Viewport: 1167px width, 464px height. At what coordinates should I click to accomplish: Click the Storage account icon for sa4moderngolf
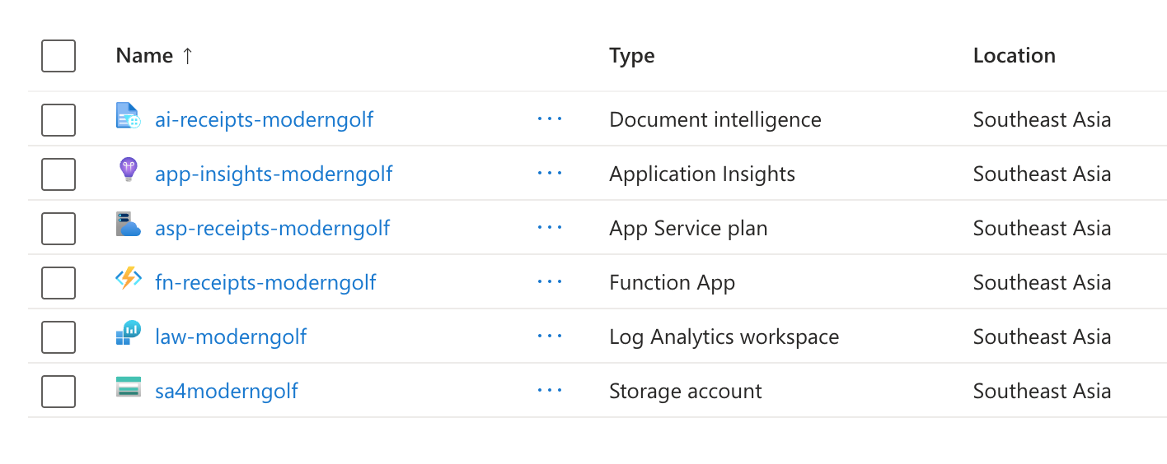click(x=129, y=387)
